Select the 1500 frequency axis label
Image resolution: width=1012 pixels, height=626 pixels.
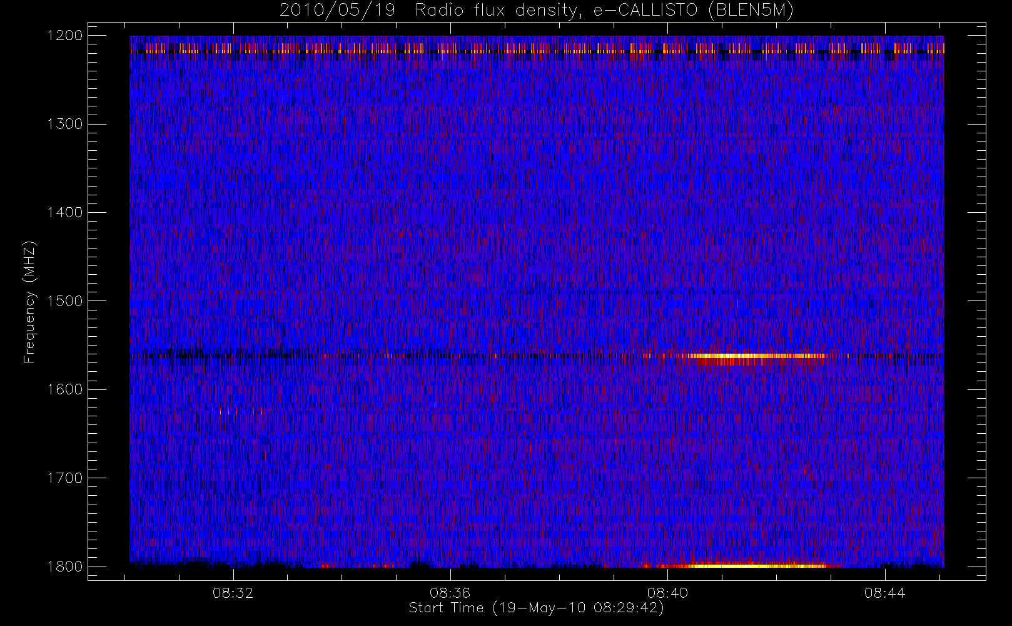65,301
